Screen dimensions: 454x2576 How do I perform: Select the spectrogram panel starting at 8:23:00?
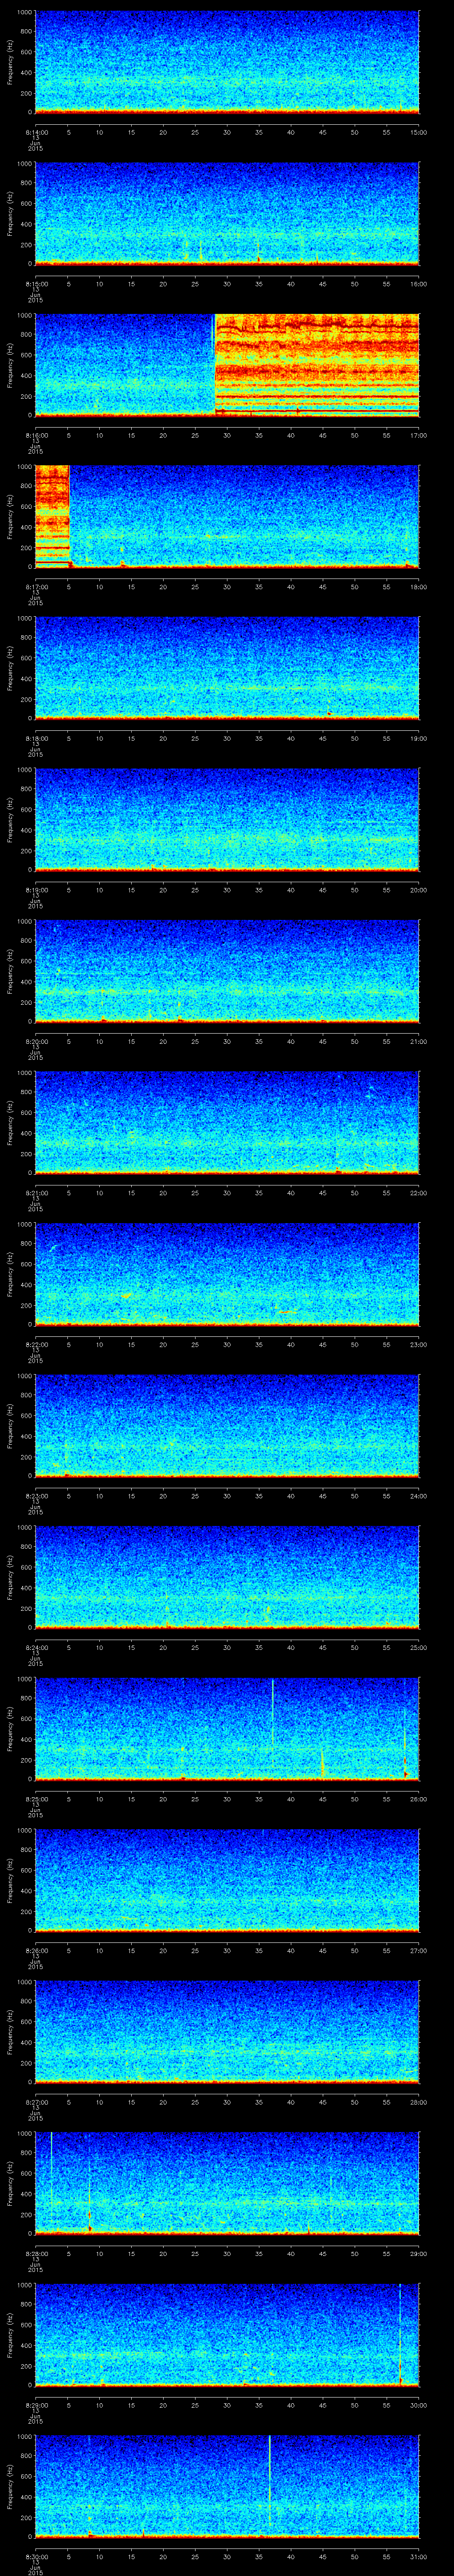[227, 1425]
